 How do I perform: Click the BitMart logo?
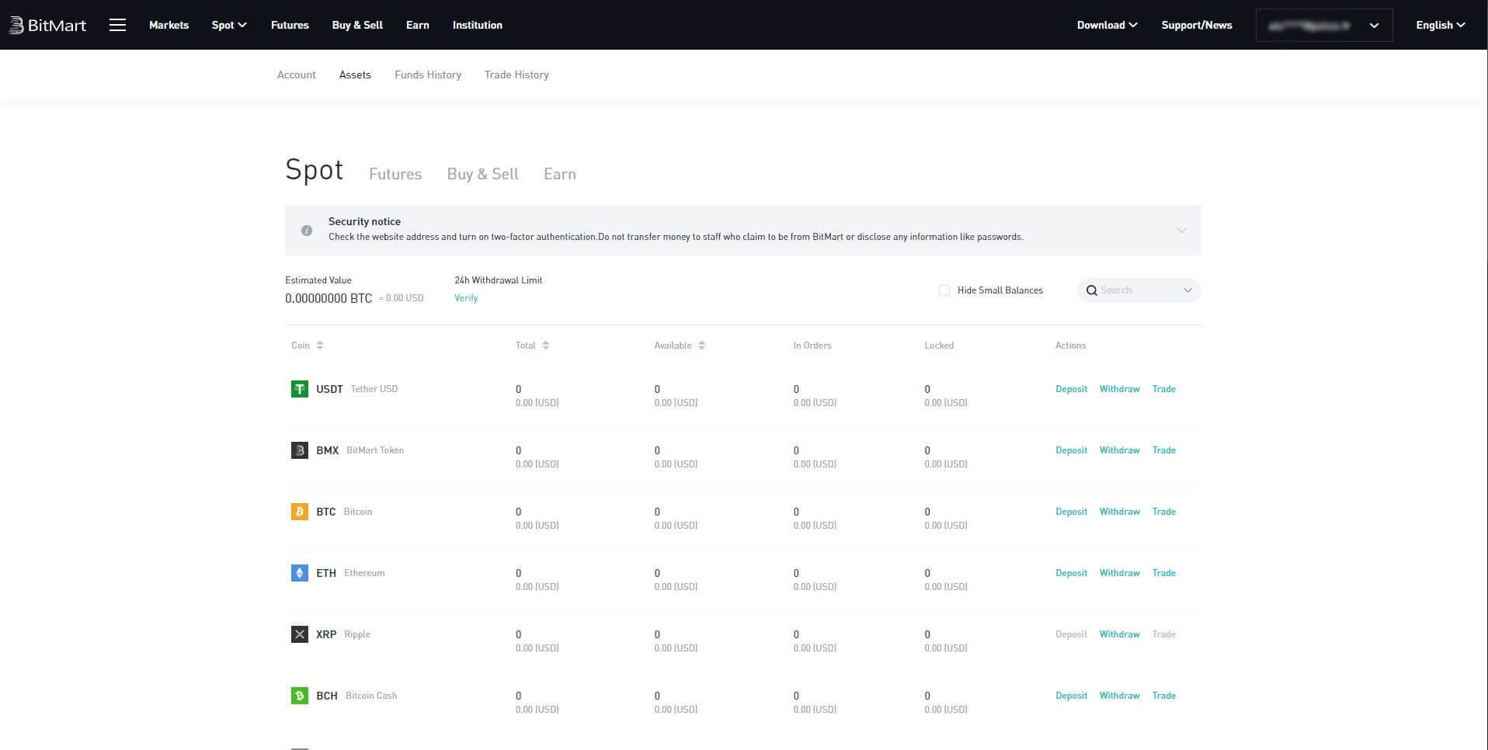(47, 25)
